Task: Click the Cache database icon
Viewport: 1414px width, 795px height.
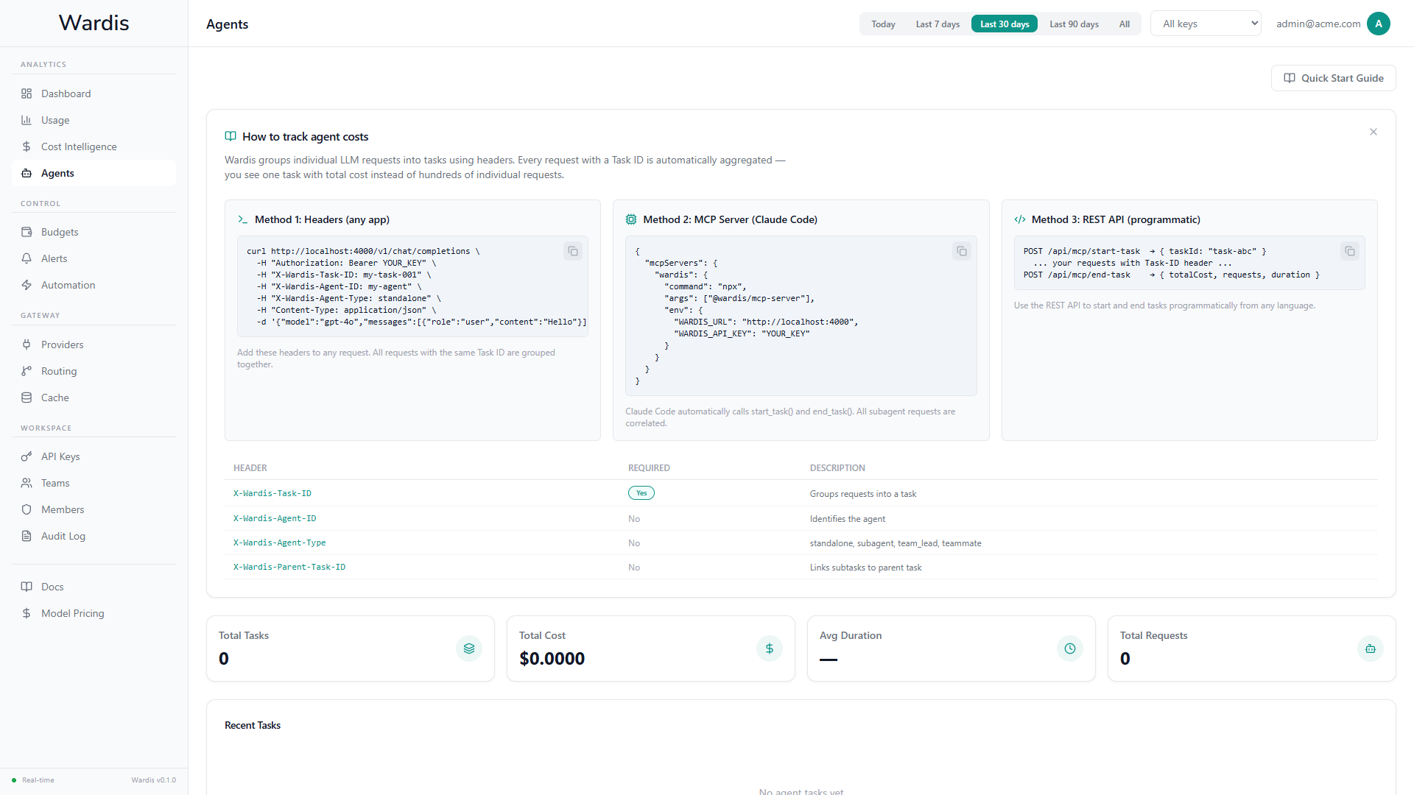Action: pyautogui.click(x=27, y=397)
